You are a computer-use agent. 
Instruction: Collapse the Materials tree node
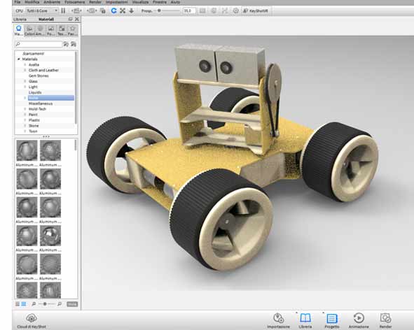pyautogui.click(x=19, y=59)
